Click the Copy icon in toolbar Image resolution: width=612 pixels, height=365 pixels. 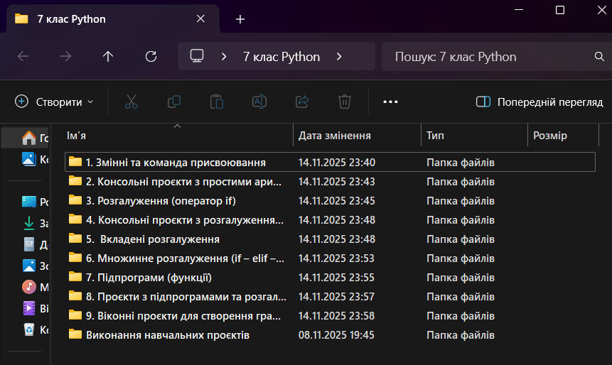(174, 102)
